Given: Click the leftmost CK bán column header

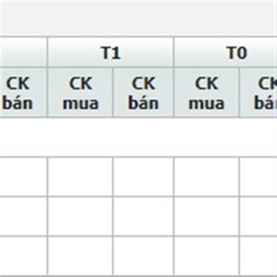Looking at the screenshot, I should [24, 93].
